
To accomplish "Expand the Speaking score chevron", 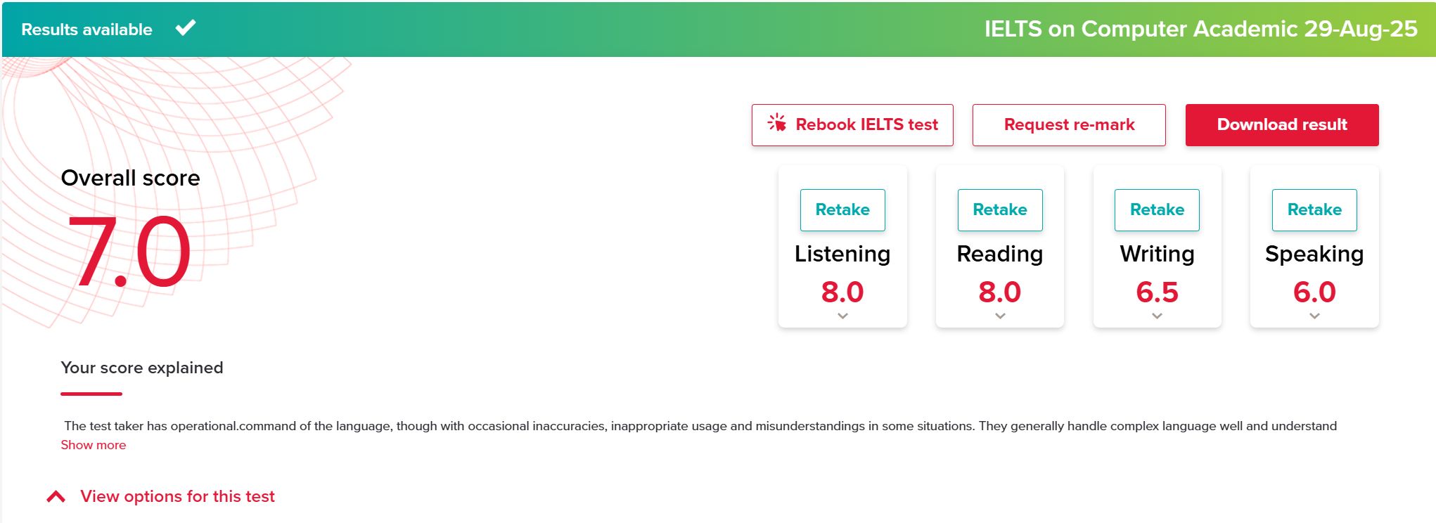I will point(1314,316).
